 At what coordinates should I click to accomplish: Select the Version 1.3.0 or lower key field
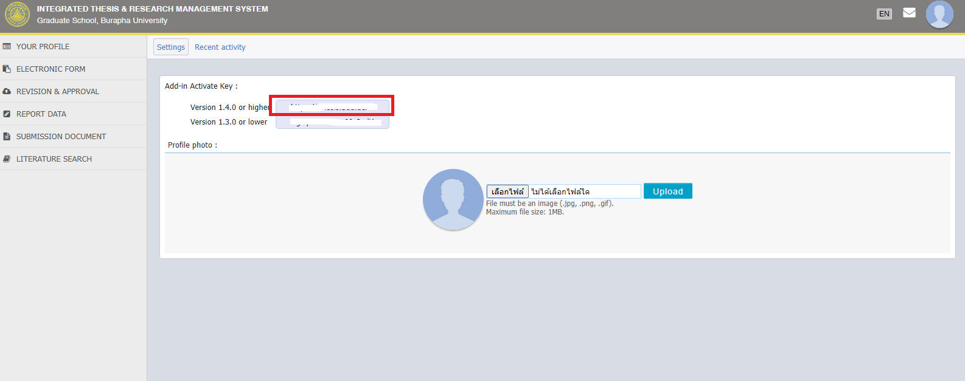click(x=332, y=122)
